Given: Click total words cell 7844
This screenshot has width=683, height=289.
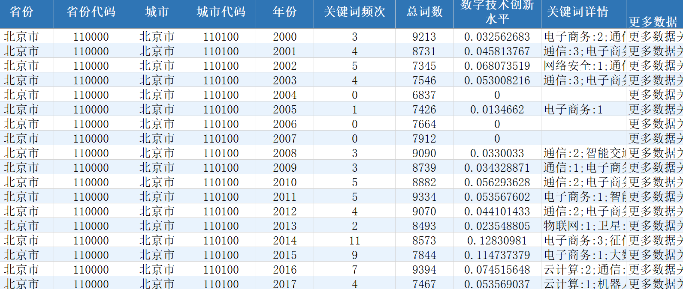Looking at the screenshot, I should [x=424, y=255].
